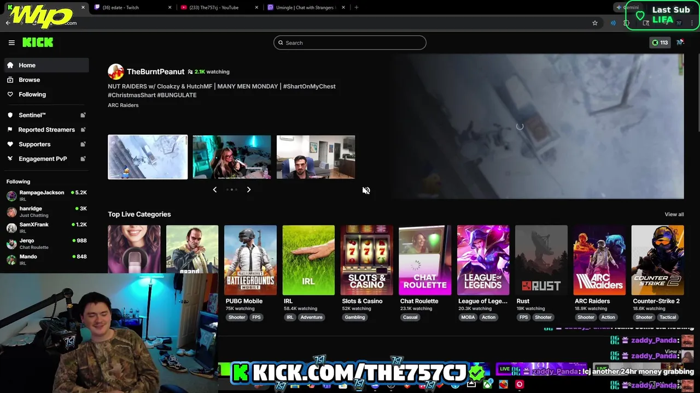Open Sentinel sidebar link
The height and width of the screenshot is (393, 700).
[x=46, y=115]
